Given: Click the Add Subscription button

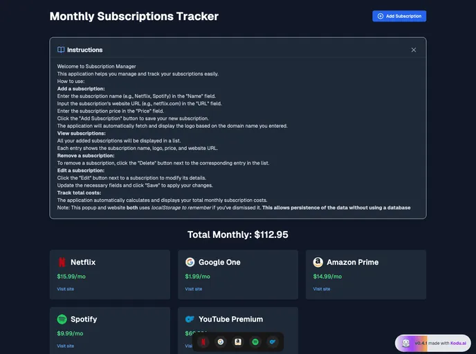Looking at the screenshot, I should tap(399, 16).
